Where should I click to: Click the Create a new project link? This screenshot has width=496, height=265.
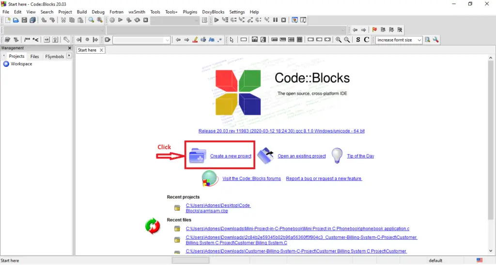231,156
